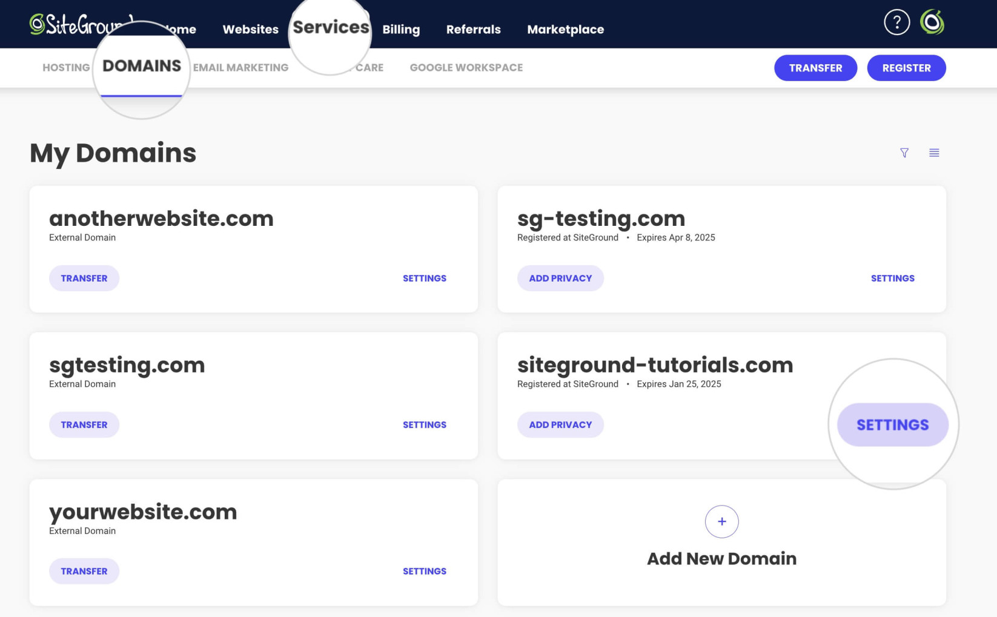This screenshot has width=997, height=617.
Task: Switch to list view using the list icon
Action: coord(934,153)
